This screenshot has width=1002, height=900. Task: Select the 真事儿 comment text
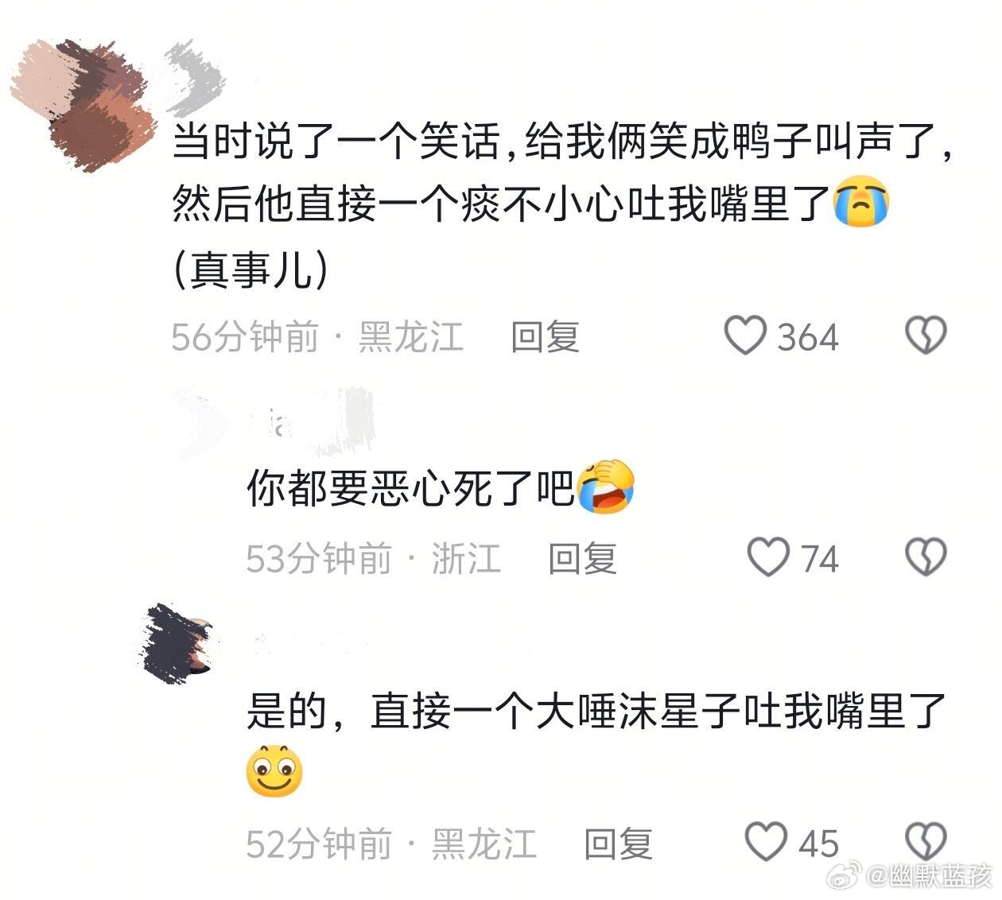(250, 270)
